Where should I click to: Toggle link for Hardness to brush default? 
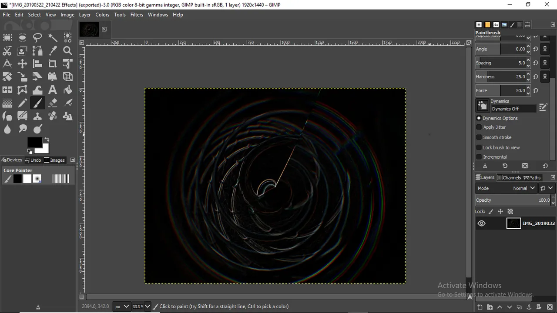(x=545, y=77)
